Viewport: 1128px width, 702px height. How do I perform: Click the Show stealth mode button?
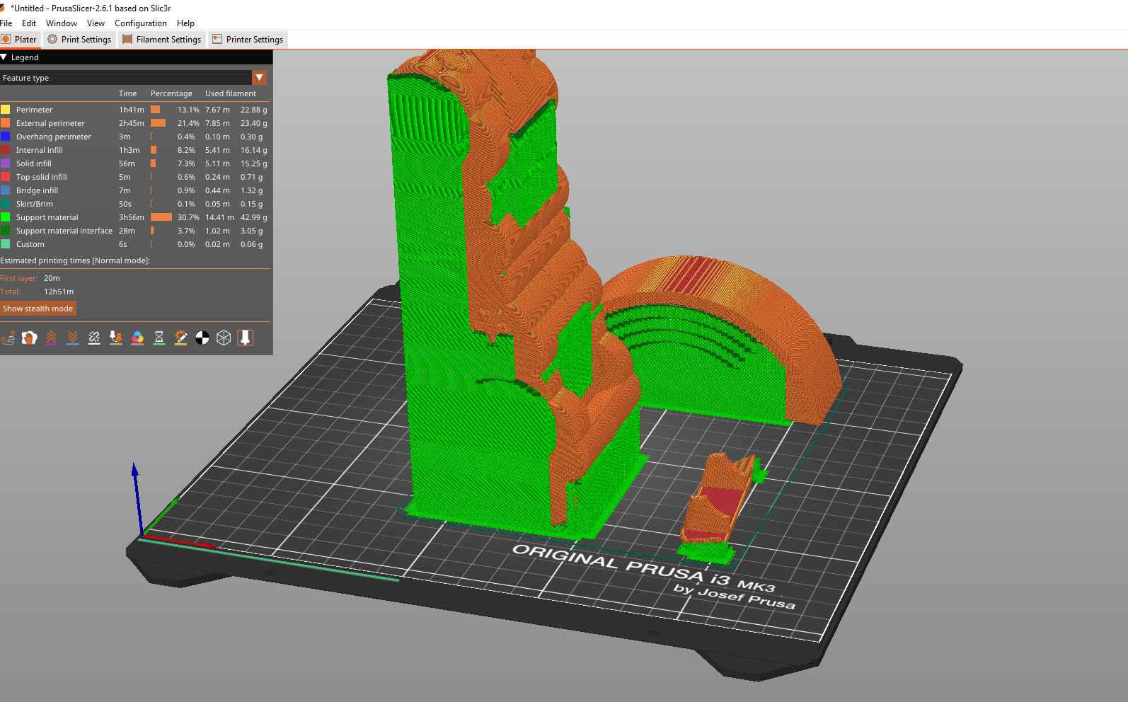(x=38, y=309)
